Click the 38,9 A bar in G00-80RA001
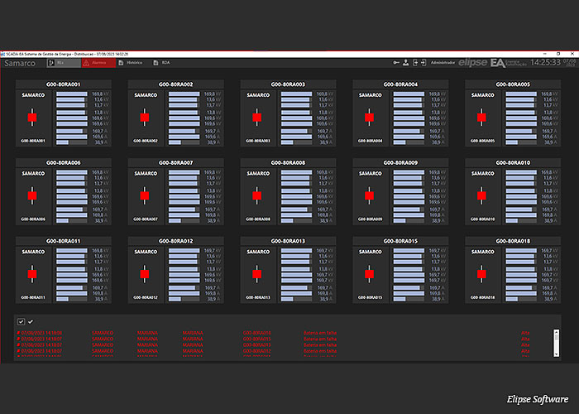This screenshot has width=579, height=414. [72, 142]
